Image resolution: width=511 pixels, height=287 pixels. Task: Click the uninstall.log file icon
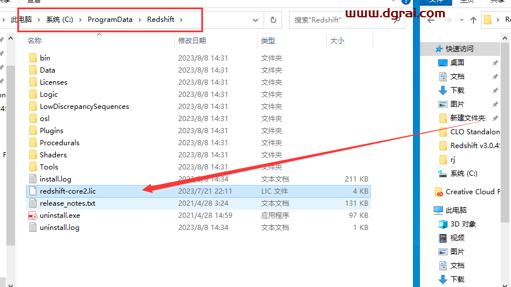click(x=33, y=228)
